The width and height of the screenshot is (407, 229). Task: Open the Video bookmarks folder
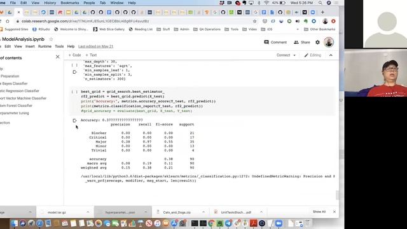[x=249, y=29]
